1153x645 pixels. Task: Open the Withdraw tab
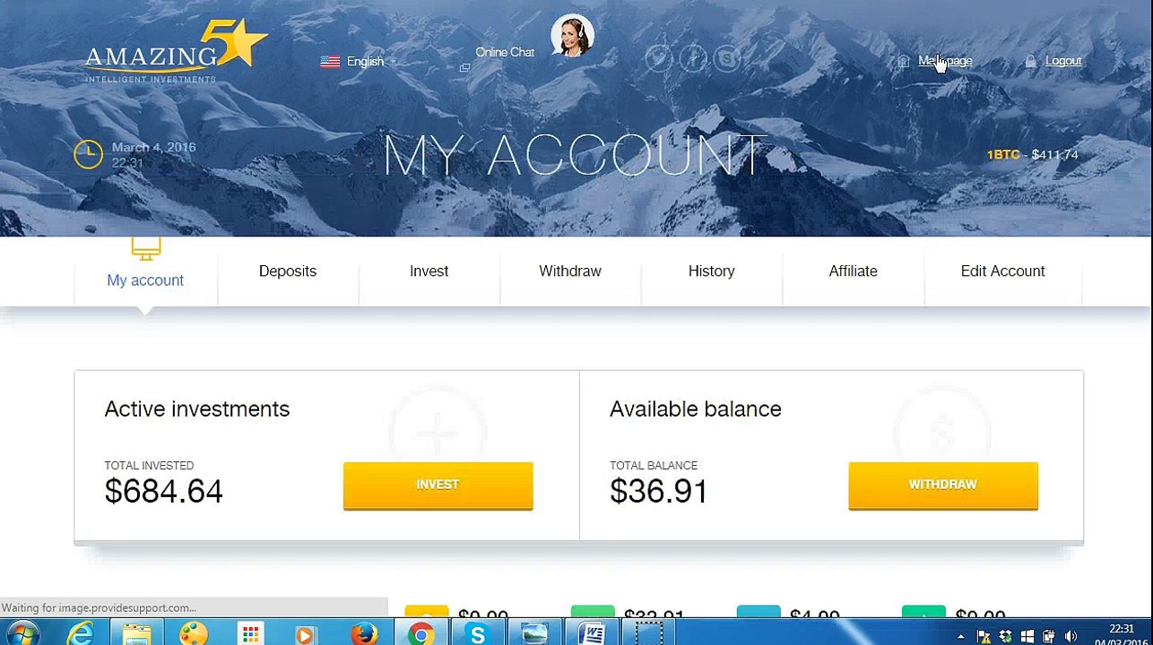[570, 271]
